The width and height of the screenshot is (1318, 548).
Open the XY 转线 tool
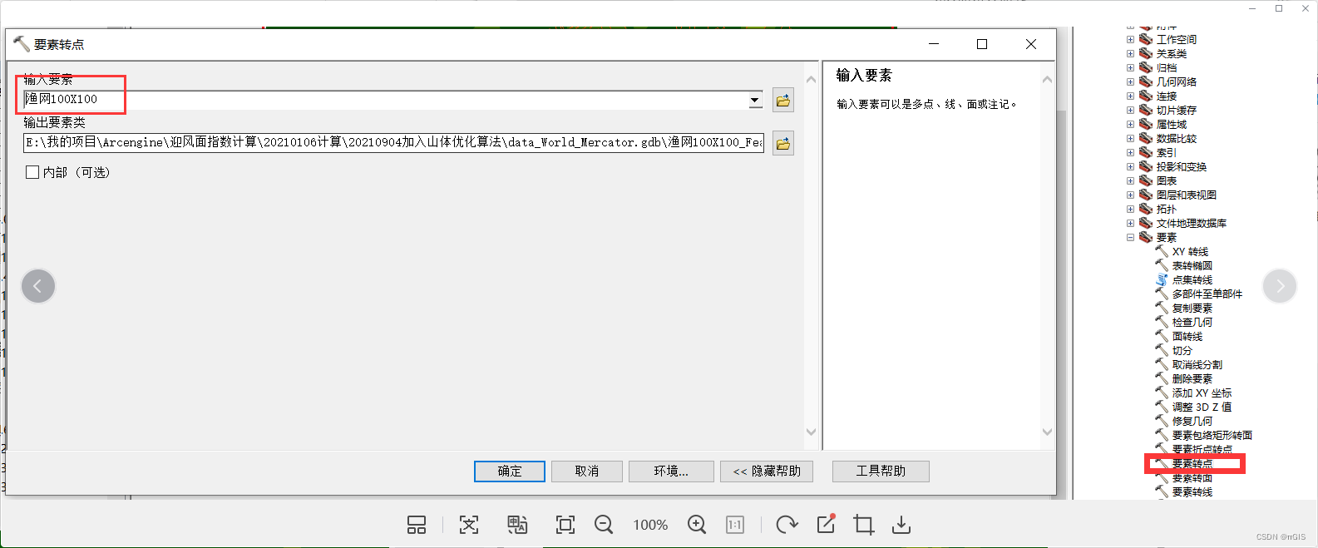click(x=1190, y=252)
